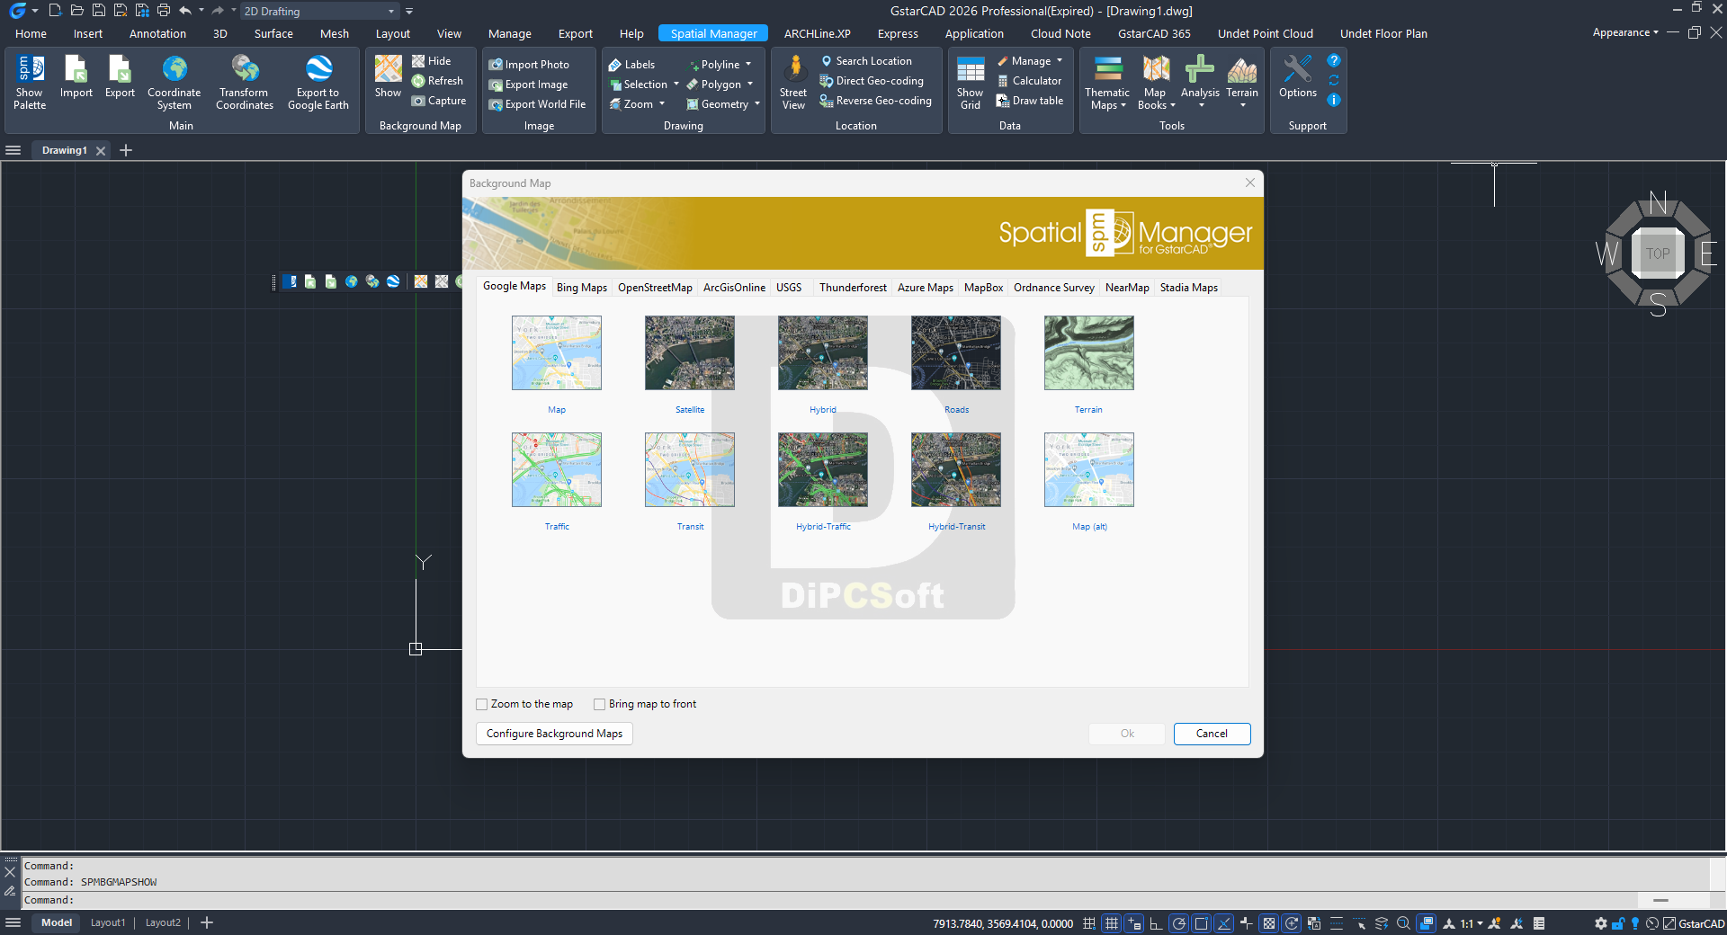Open Direct Geo-coding tool
Image resolution: width=1727 pixels, height=935 pixels.
[x=872, y=81]
